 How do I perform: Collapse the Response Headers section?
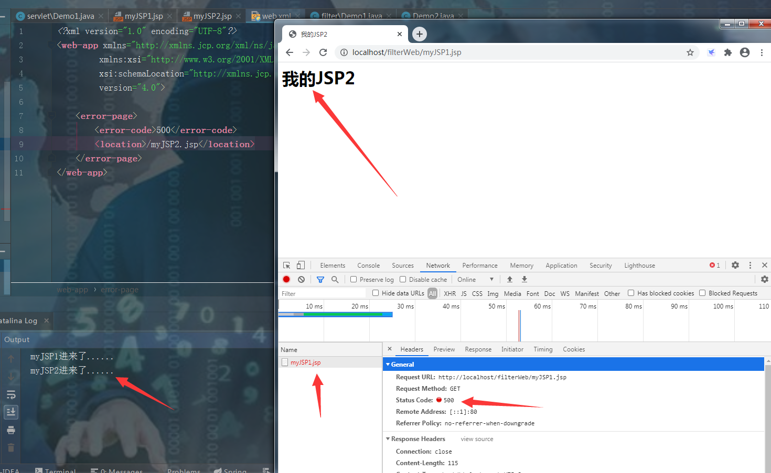point(388,439)
